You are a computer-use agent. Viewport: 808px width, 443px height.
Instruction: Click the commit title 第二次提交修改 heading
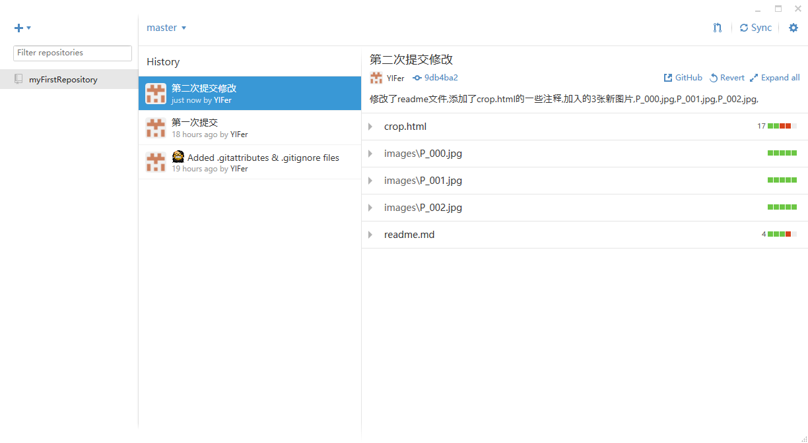coord(411,59)
